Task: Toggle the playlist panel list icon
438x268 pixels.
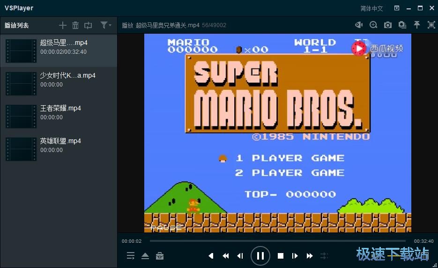Action: pyautogui.click(x=130, y=256)
